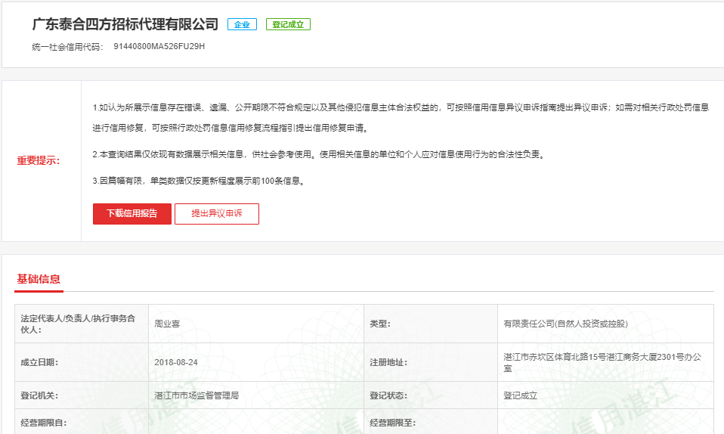Viewport: 724px width, 434px height.
Task: Click the 下载信用报告 button
Action: pyautogui.click(x=132, y=213)
